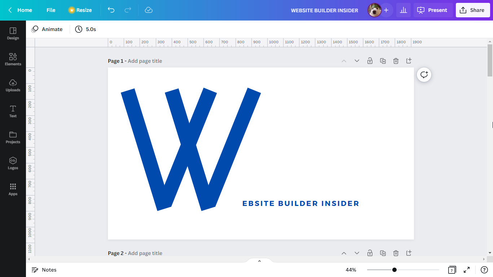Move Page 1 up

[344, 61]
